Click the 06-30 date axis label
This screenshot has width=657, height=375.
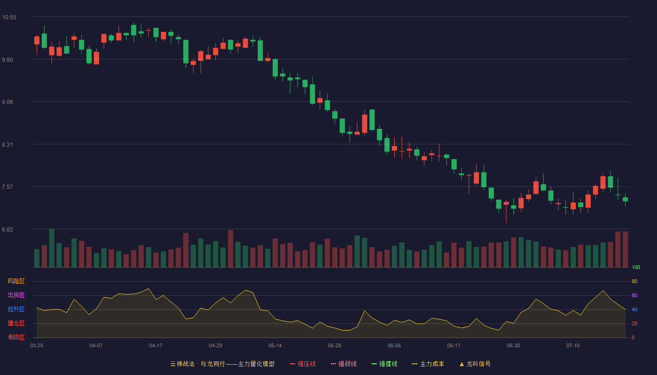[x=513, y=345]
